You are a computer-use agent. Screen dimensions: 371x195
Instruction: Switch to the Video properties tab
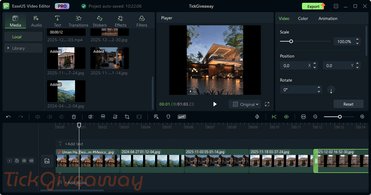coord(284,18)
